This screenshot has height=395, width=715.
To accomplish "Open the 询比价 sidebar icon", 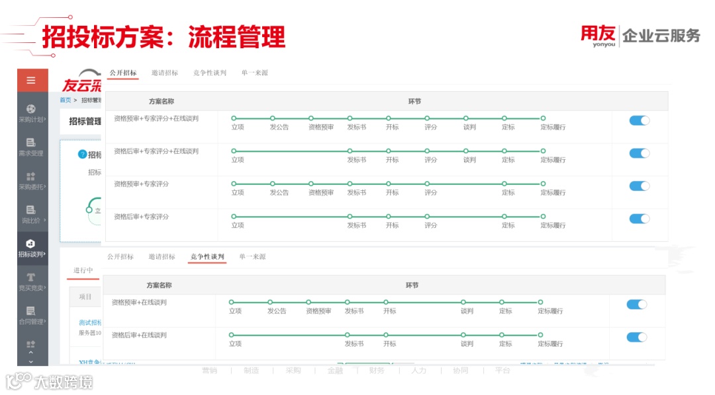I will coord(31,210).
